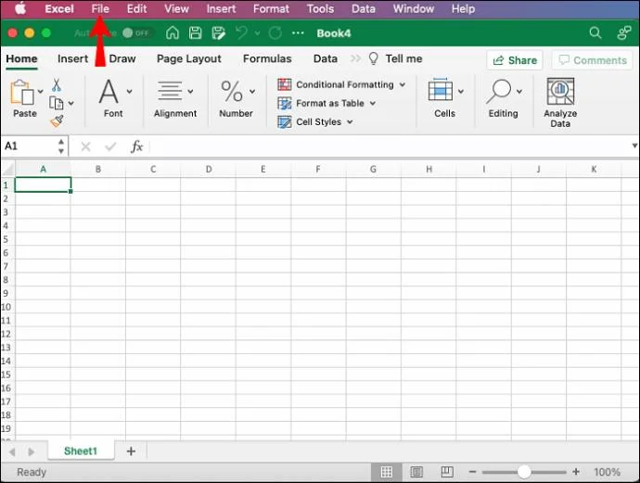
Task: Click the zoom out minus button
Action: [x=473, y=472]
